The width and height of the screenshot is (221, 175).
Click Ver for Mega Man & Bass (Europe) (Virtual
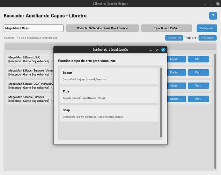point(198,72)
